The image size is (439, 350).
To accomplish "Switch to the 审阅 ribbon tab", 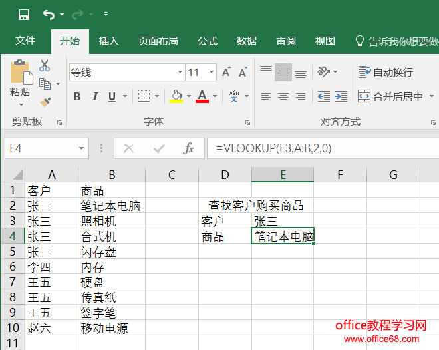I will point(286,41).
